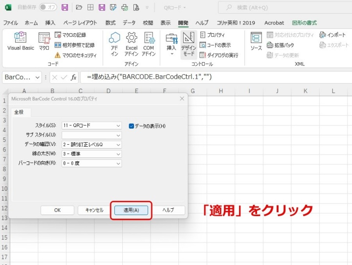Switch to the Shape Format (図形の書式) tab
This screenshot has width=352, height=265.
[x=305, y=23]
